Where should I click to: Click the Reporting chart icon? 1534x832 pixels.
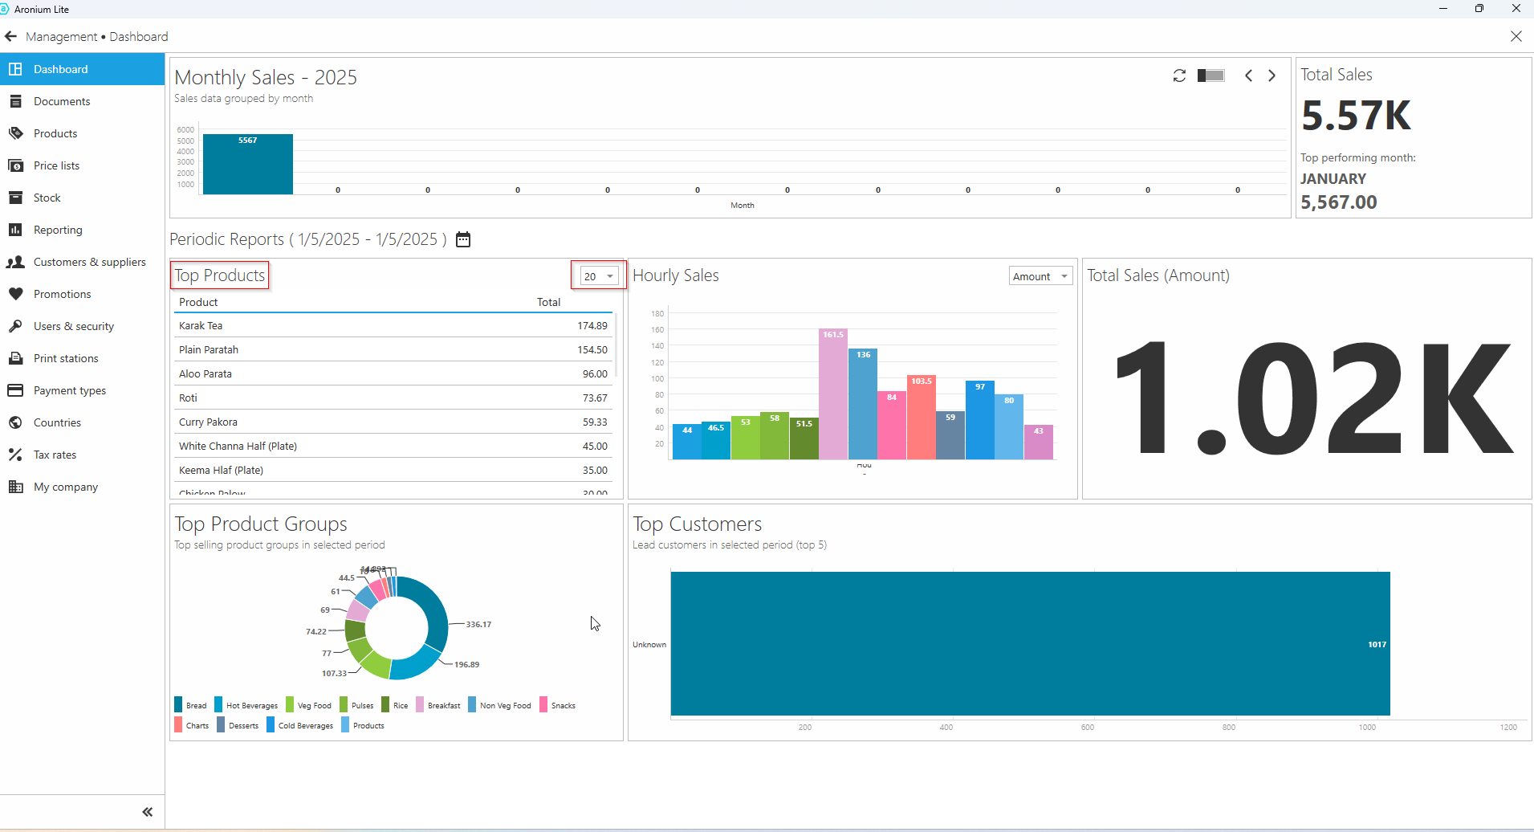click(15, 230)
